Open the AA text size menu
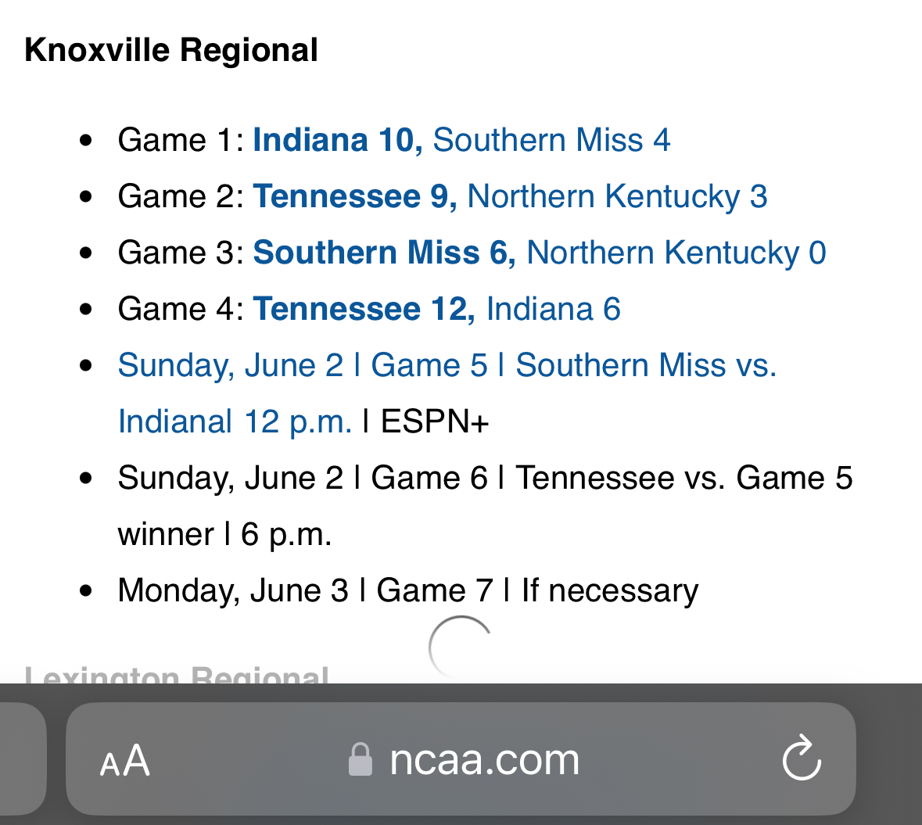Screen dimensions: 922x825 125,759
